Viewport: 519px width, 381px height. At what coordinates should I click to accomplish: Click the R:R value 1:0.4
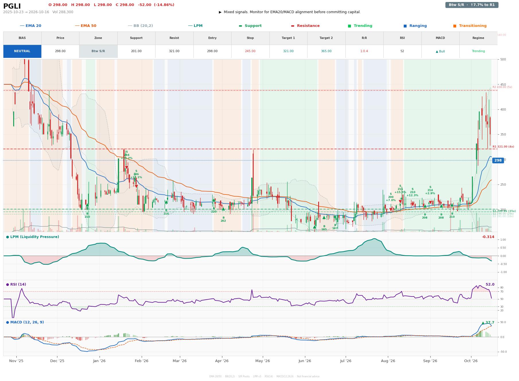click(364, 51)
